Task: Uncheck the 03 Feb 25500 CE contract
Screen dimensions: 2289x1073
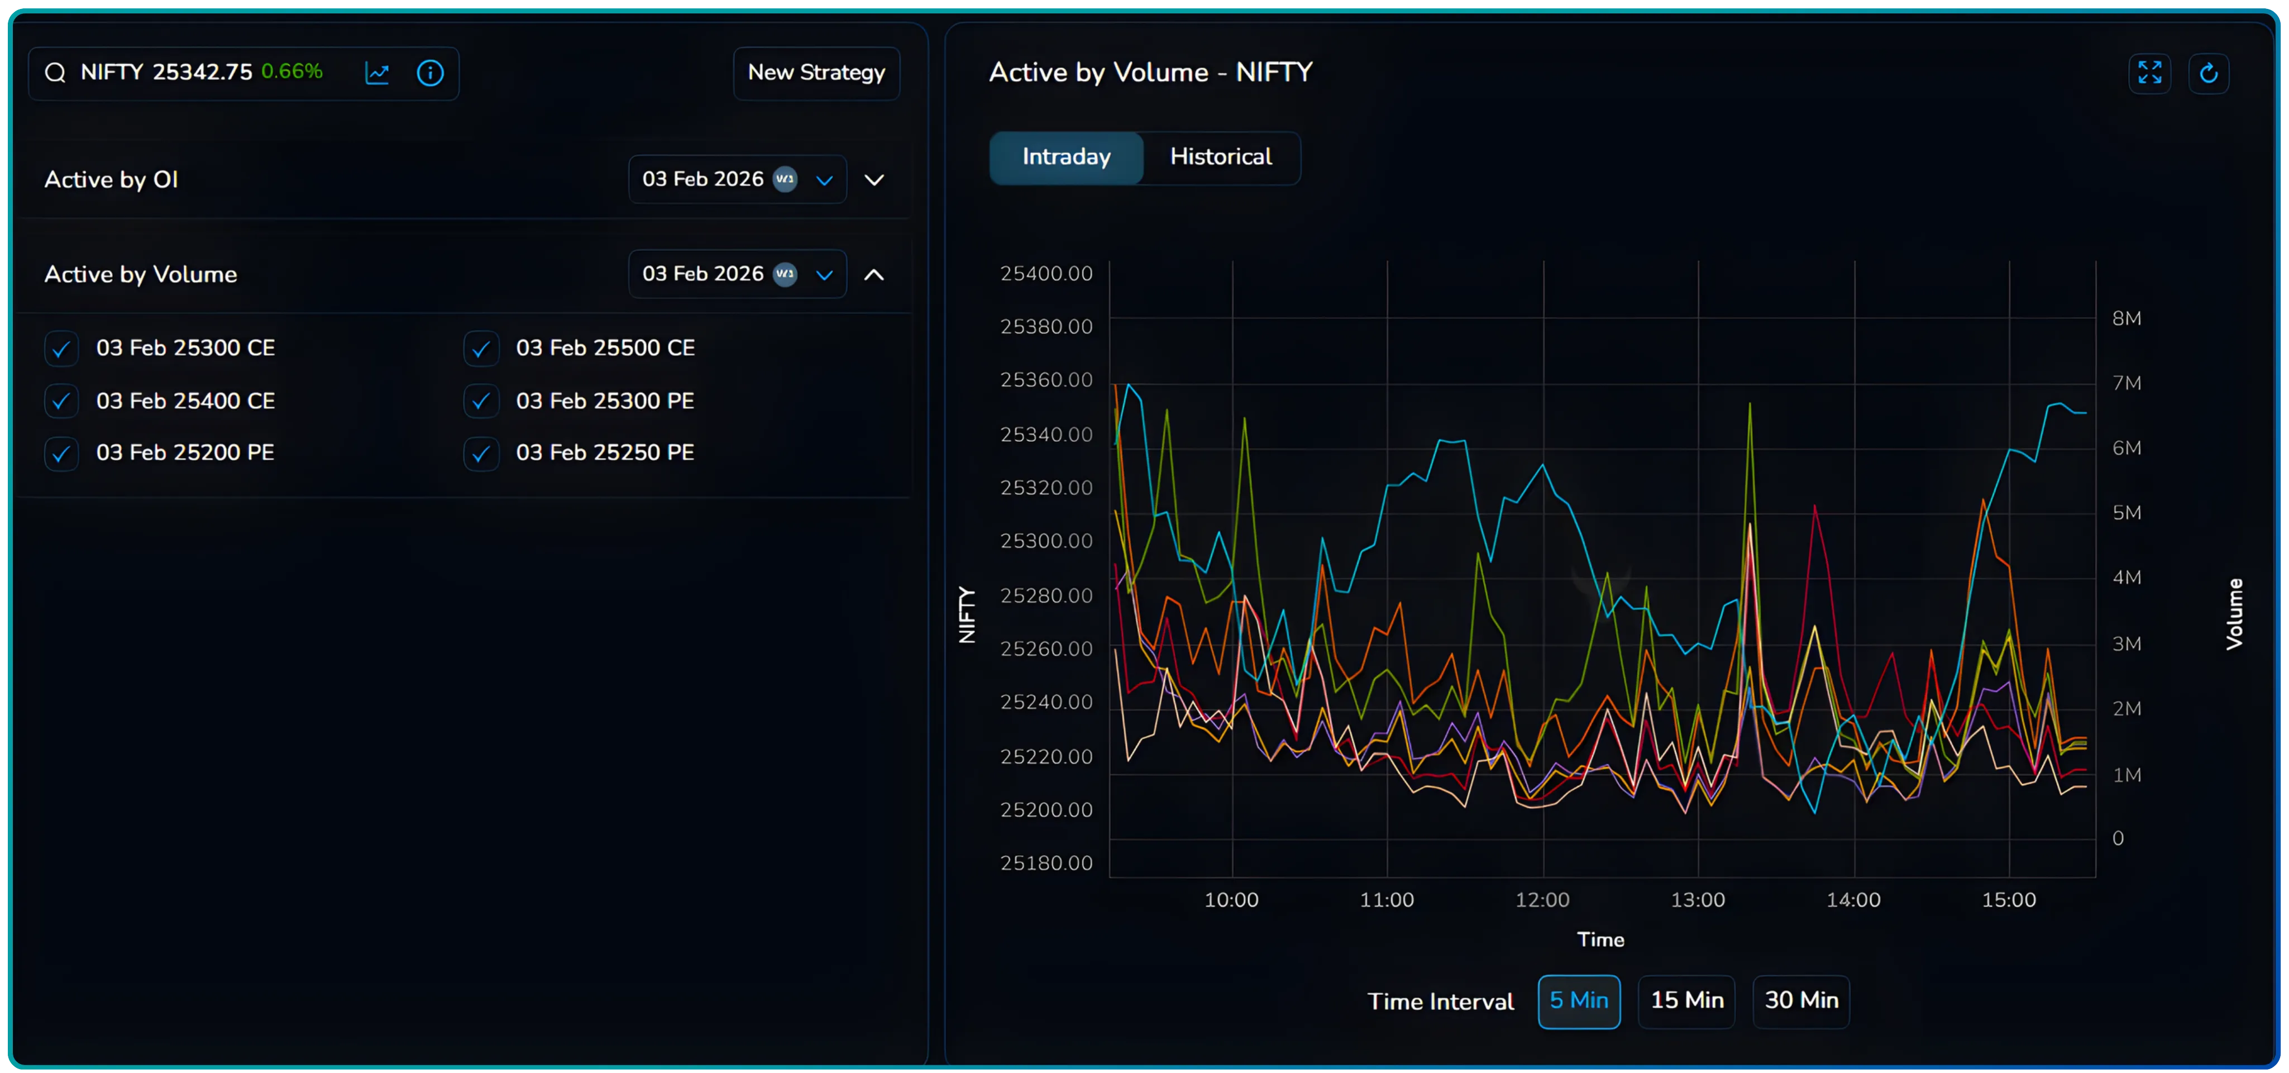Action: pyautogui.click(x=481, y=347)
